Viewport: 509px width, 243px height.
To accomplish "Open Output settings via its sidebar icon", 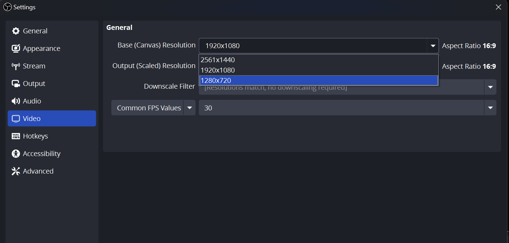I will tap(16, 83).
